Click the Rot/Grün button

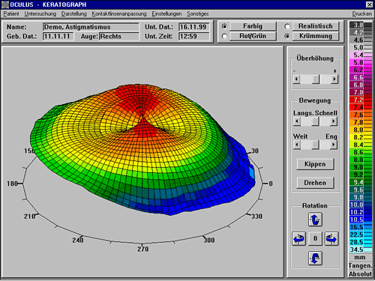pyautogui.click(x=253, y=36)
